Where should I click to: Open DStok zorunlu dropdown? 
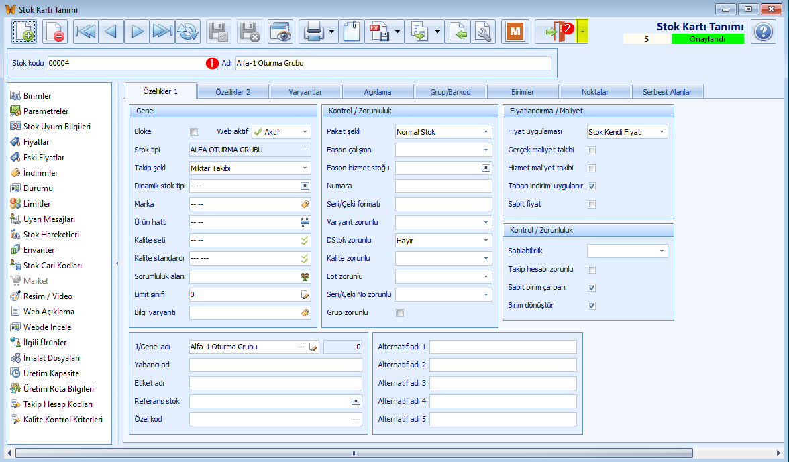point(486,240)
